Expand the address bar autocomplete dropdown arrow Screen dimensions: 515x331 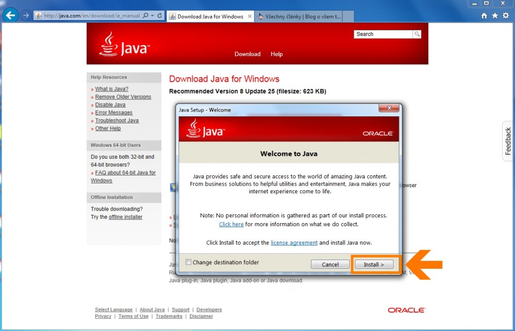click(x=152, y=16)
